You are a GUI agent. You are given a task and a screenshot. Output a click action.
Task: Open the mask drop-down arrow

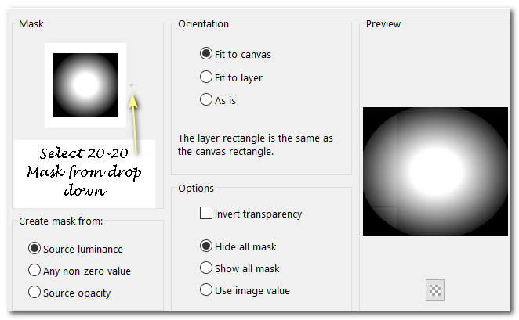coord(132,85)
